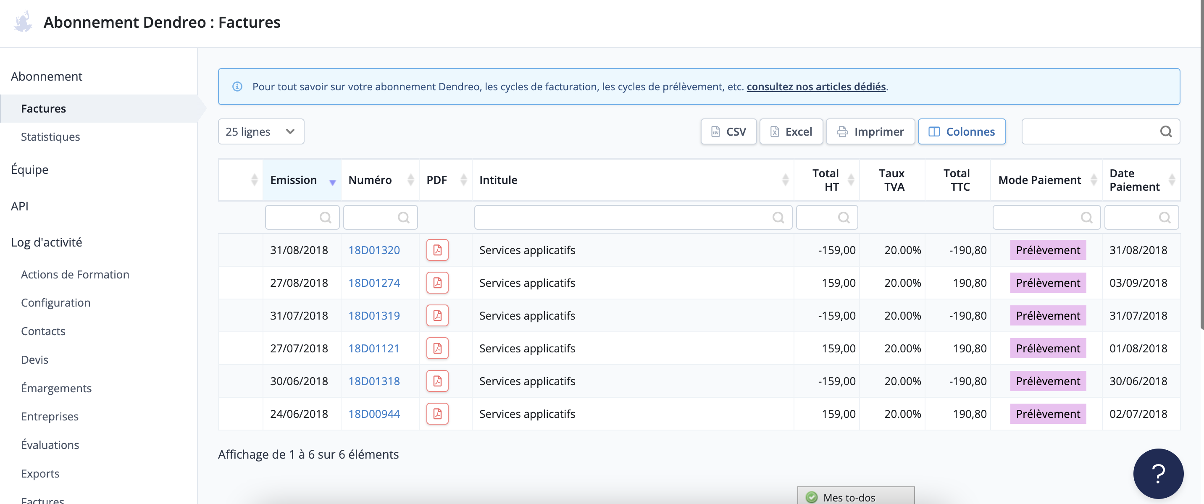Open Log d'activité in the sidebar

click(46, 242)
